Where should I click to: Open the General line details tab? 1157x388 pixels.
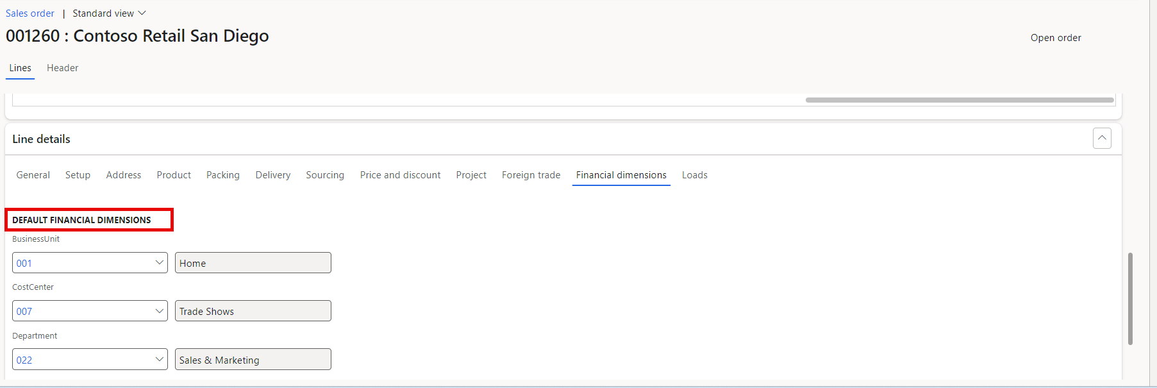click(33, 175)
